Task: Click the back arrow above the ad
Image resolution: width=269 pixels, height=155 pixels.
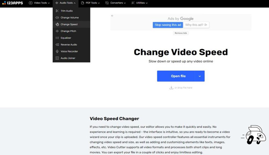Action: click(x=112, y=16)
